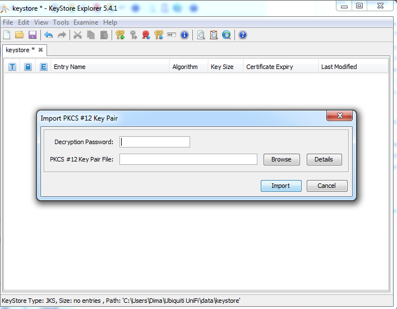Close the keystore tab with x
Viewport: 397px width, 309px height.
pyautogui.click(x=40, y=50)
